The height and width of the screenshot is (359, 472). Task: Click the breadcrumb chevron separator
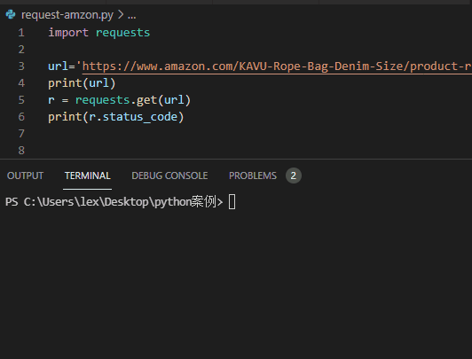[x=121, y=14]
